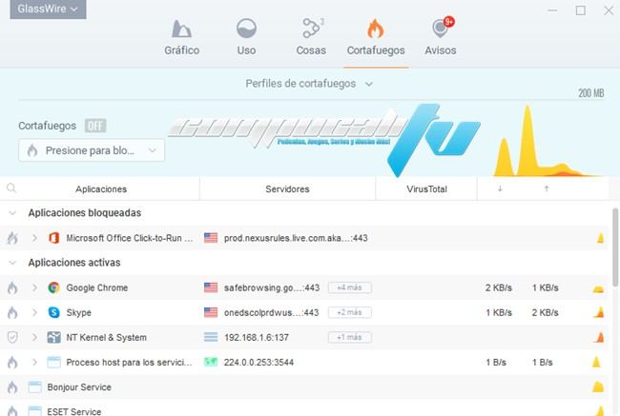Click local network icon beside 192.168.1.6:137

pyautogui.click(x=211, y=337)
